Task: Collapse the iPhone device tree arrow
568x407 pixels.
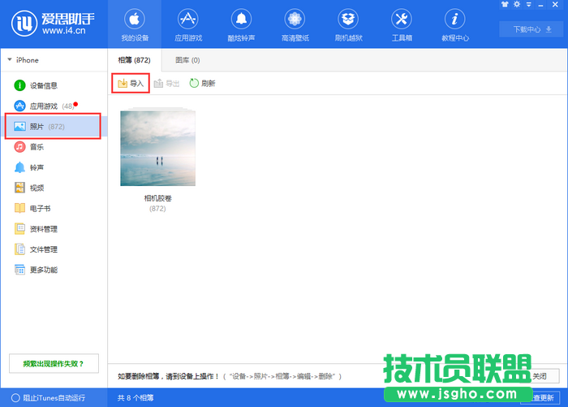Action: pos(10,59)
